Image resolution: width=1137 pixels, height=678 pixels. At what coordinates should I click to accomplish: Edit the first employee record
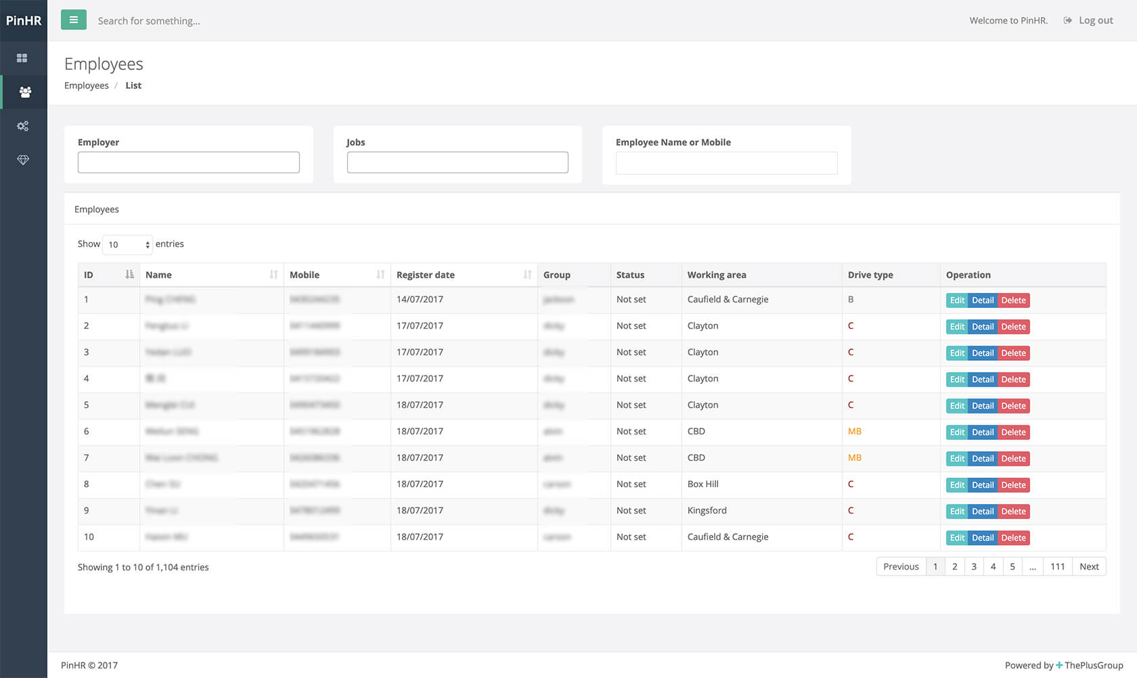[x=956, y=300]
